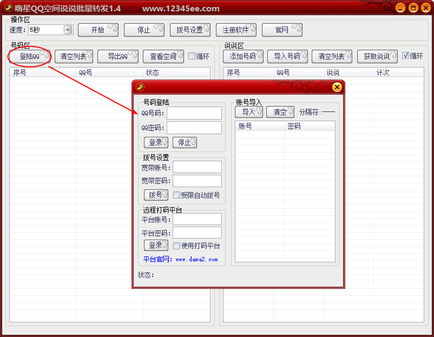Click the 获取说说 button
Viewport: 434px width, 337px height.
pos(377,56)
